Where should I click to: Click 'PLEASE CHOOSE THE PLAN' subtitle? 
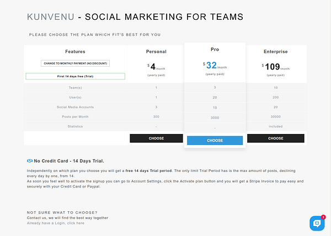tap(95, 35)
